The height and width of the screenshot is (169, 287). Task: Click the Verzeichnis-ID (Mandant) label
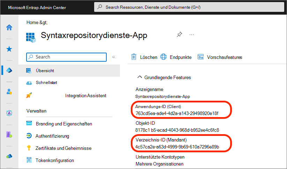(x=161, y=140)
